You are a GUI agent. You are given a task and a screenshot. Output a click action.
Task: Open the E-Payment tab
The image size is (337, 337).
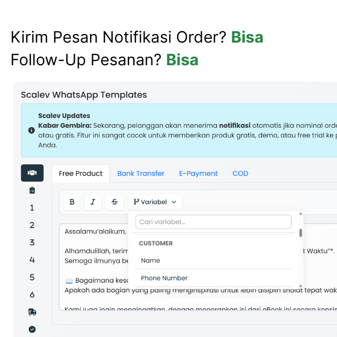[x=198, y=174]
